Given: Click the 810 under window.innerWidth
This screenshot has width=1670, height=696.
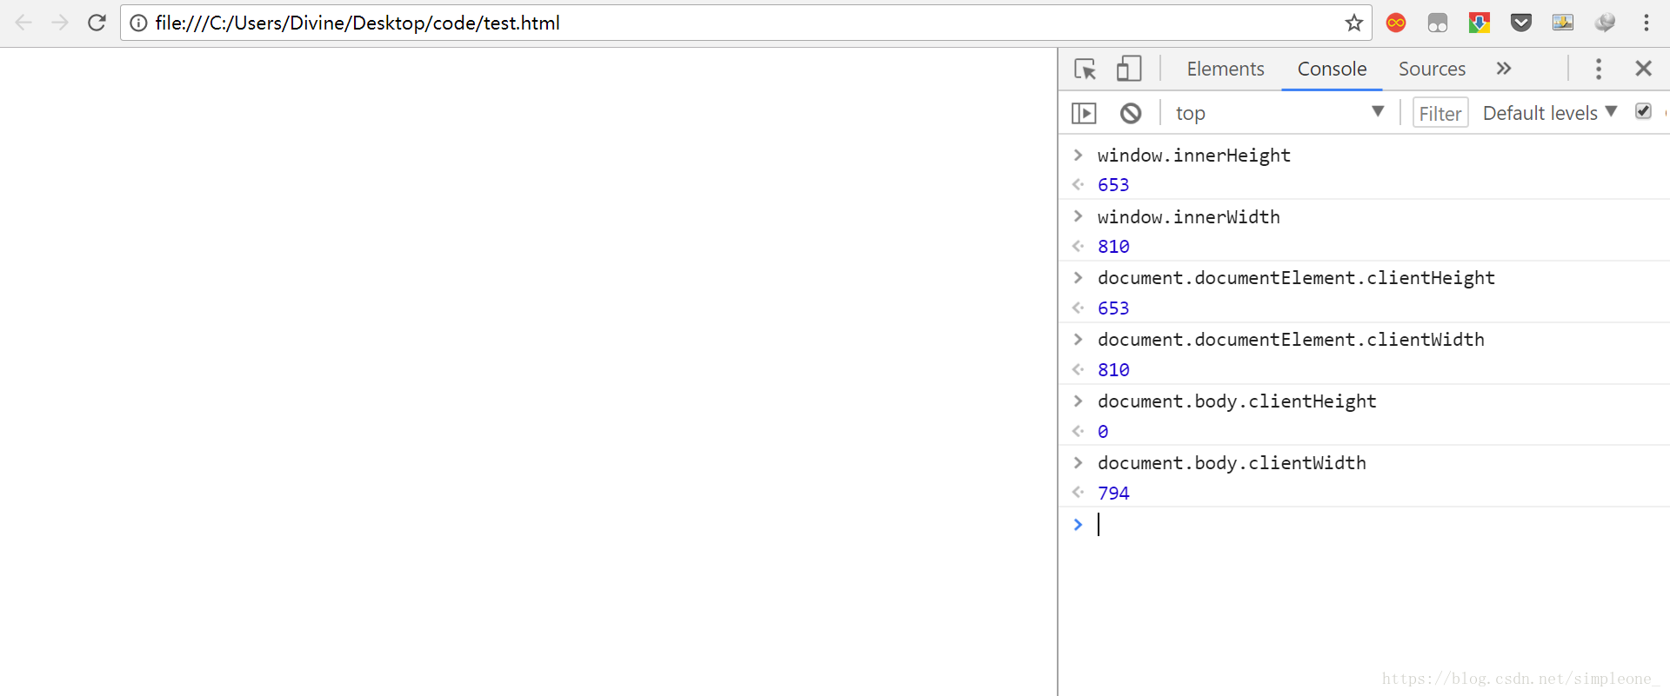Looking at the screenshot, I should (1113, 247).
